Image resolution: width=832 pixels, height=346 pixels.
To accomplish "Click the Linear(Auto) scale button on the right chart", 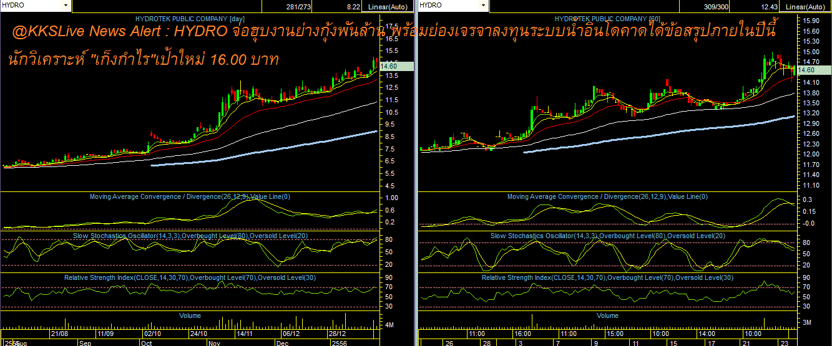I will [x=806, y=6].
